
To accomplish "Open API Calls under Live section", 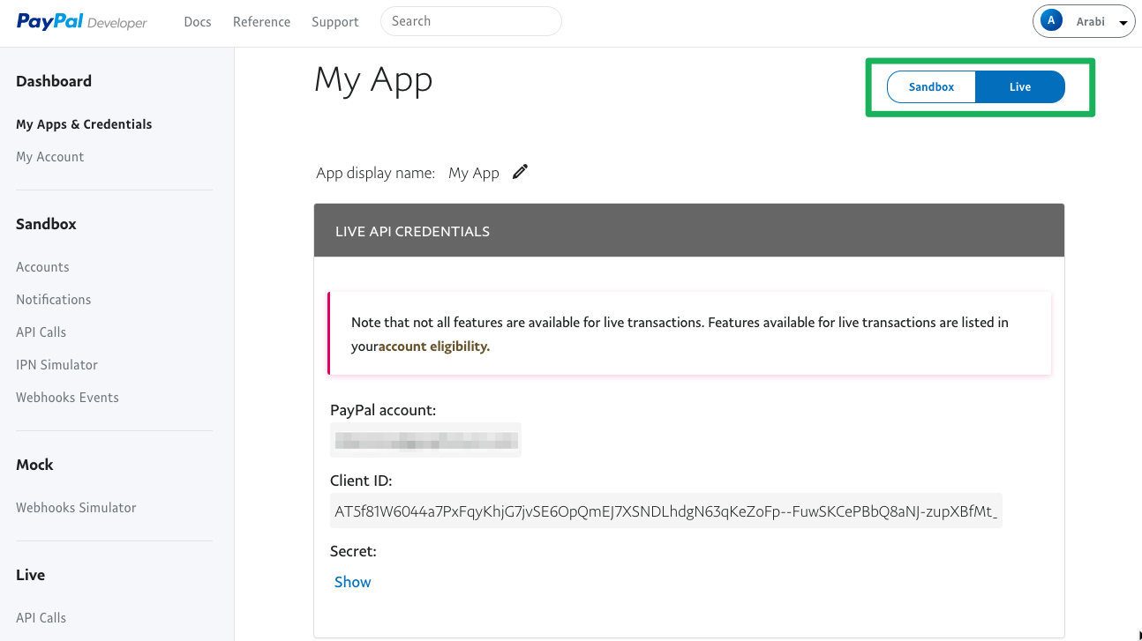I will pos(41,618).
